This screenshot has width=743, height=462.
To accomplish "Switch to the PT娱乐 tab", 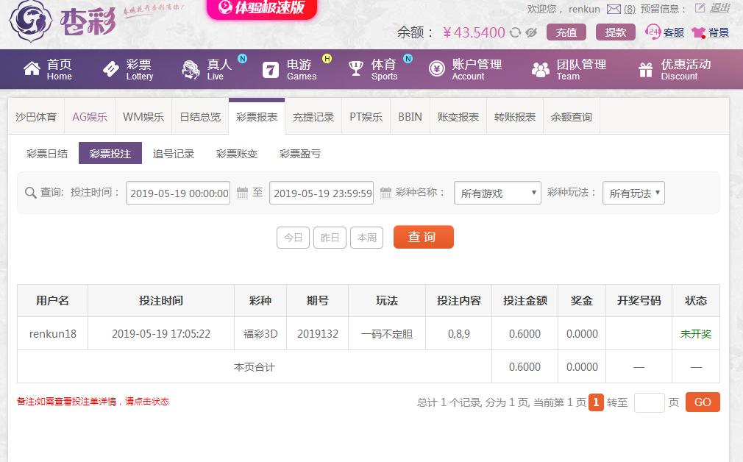I will (366, 116).
